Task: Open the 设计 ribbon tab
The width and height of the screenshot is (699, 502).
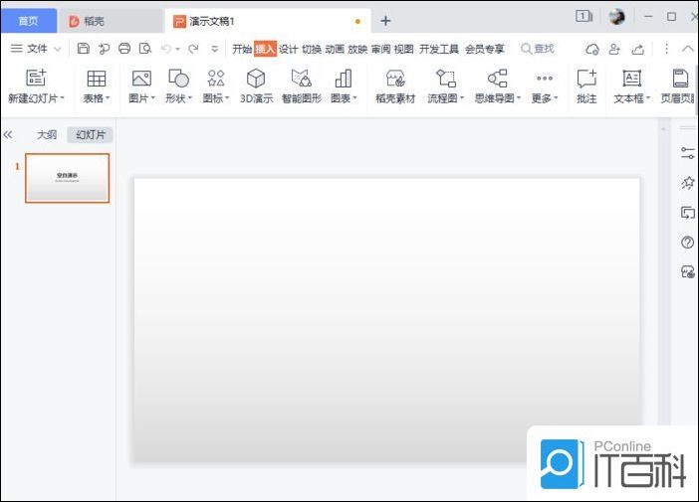Action: click(x=289, y=49)
